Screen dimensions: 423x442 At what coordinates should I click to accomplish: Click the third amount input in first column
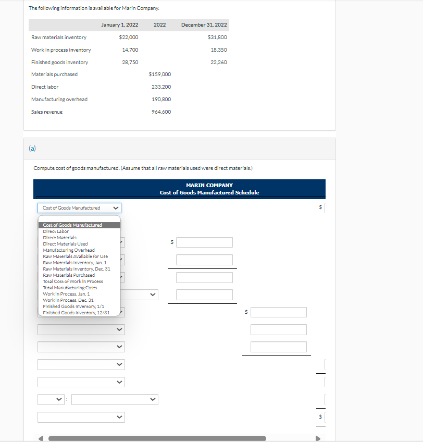[x=204, y=277]
